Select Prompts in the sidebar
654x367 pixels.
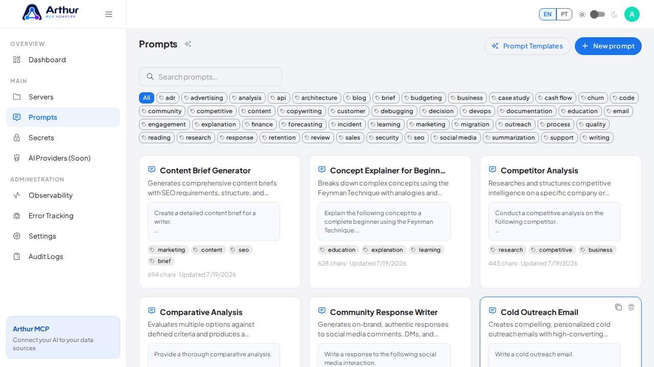point(63,117)
